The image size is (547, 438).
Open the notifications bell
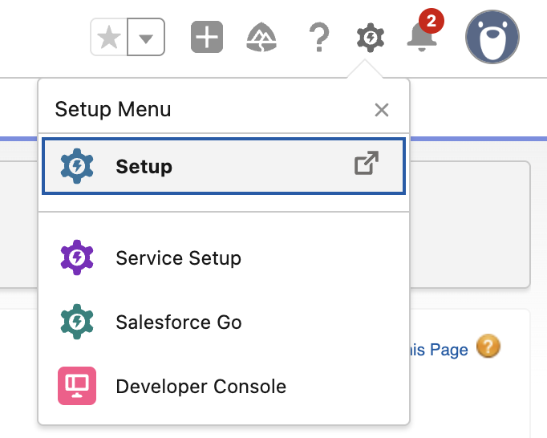pos(422,36)
